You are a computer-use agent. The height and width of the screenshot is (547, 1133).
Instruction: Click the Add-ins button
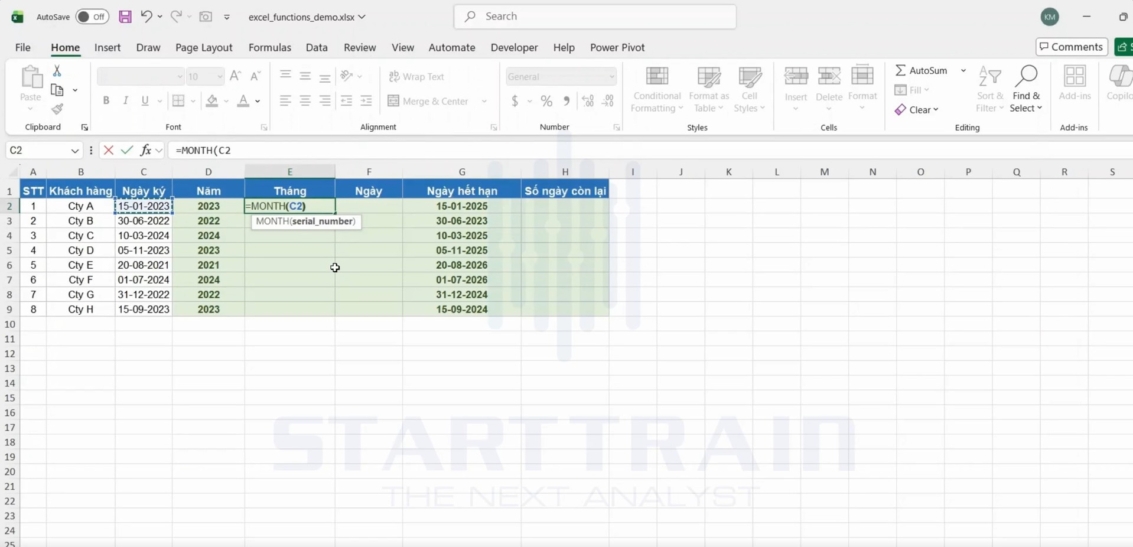click(1075, 83)
